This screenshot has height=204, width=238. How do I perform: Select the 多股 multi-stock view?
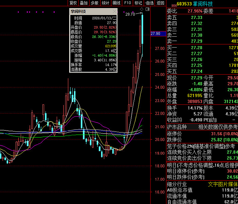pyautogui.click(x=94, y=3)
